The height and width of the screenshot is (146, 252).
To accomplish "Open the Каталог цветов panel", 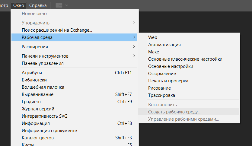I will point(38,138).
